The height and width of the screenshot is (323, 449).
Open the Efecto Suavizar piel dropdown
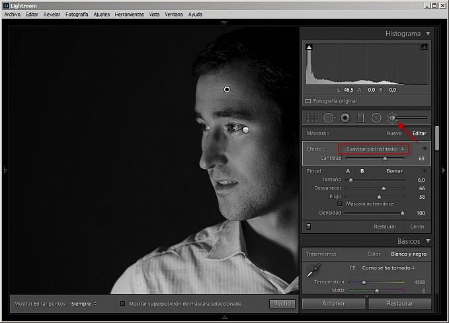374,149
